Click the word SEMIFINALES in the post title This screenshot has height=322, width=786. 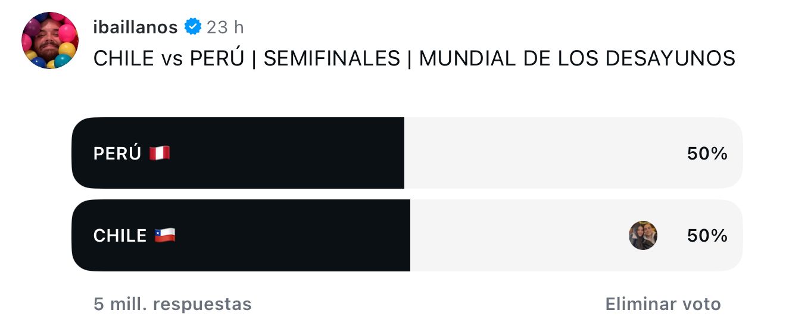tap(332, 58)
